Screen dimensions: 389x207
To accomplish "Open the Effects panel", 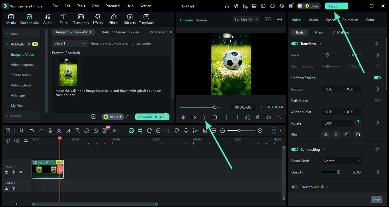I will pos(98,19).
